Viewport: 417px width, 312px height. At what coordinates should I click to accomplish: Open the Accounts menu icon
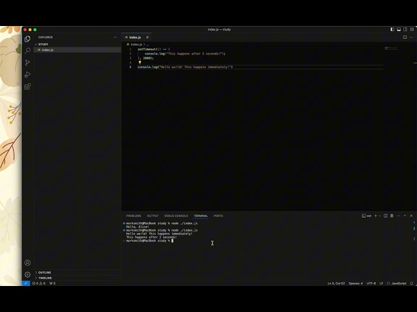pos(27,263)
